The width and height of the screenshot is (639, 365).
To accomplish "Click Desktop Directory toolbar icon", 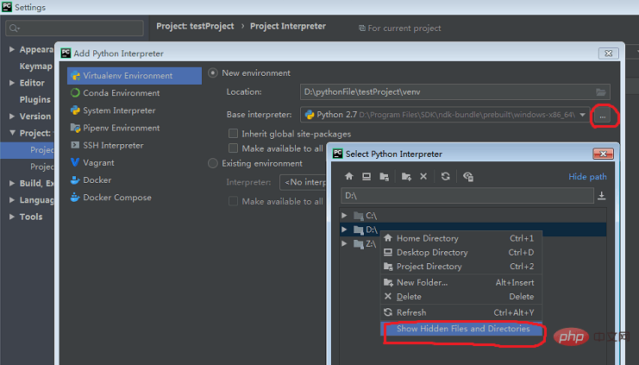I will (366, 176).
